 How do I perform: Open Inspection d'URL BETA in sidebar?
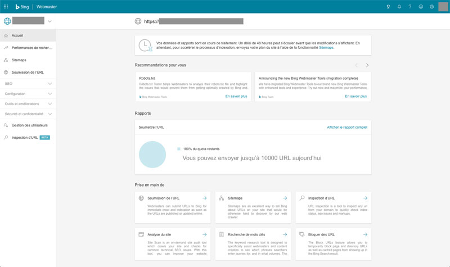tap(28, 138)
